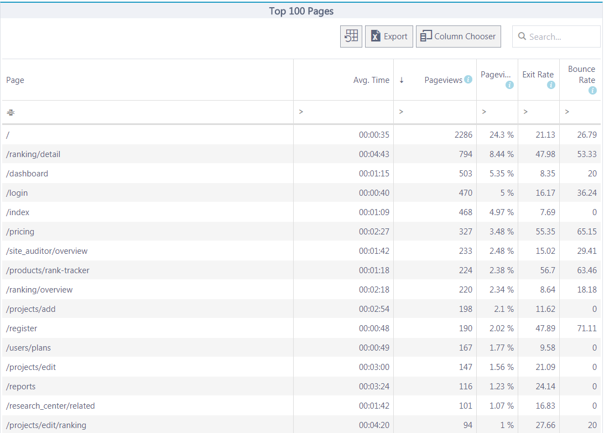The width and height of the screenshot is (604, 433).
Task: Select the /site_auditor/overview row
Action: point(301,251)
